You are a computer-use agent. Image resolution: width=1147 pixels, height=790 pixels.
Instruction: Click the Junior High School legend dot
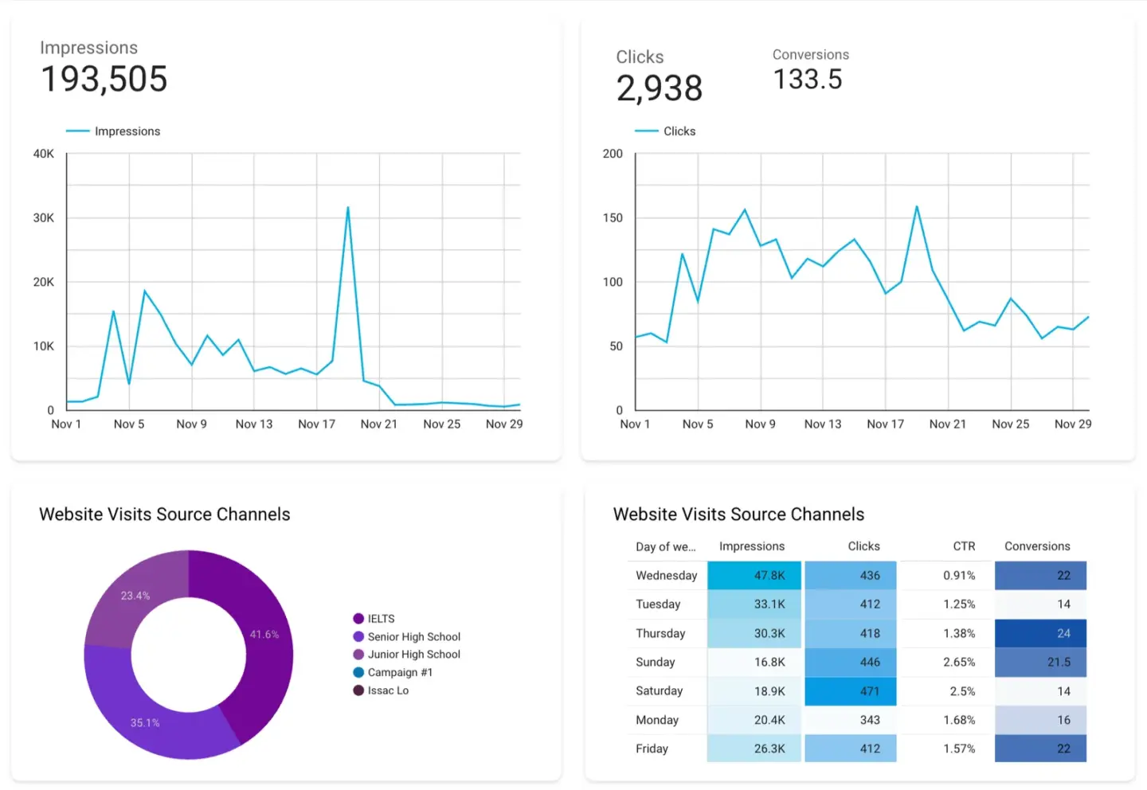point(358,655)
